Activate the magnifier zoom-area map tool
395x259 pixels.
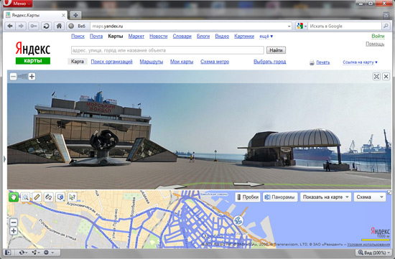click(25, 197)
